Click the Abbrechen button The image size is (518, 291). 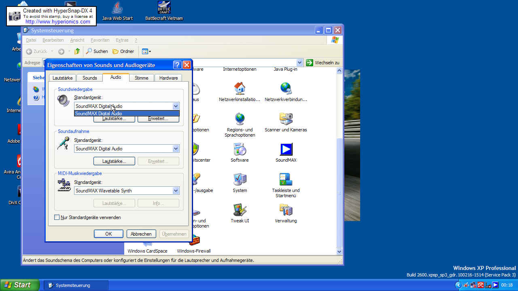tap(141, 234)
